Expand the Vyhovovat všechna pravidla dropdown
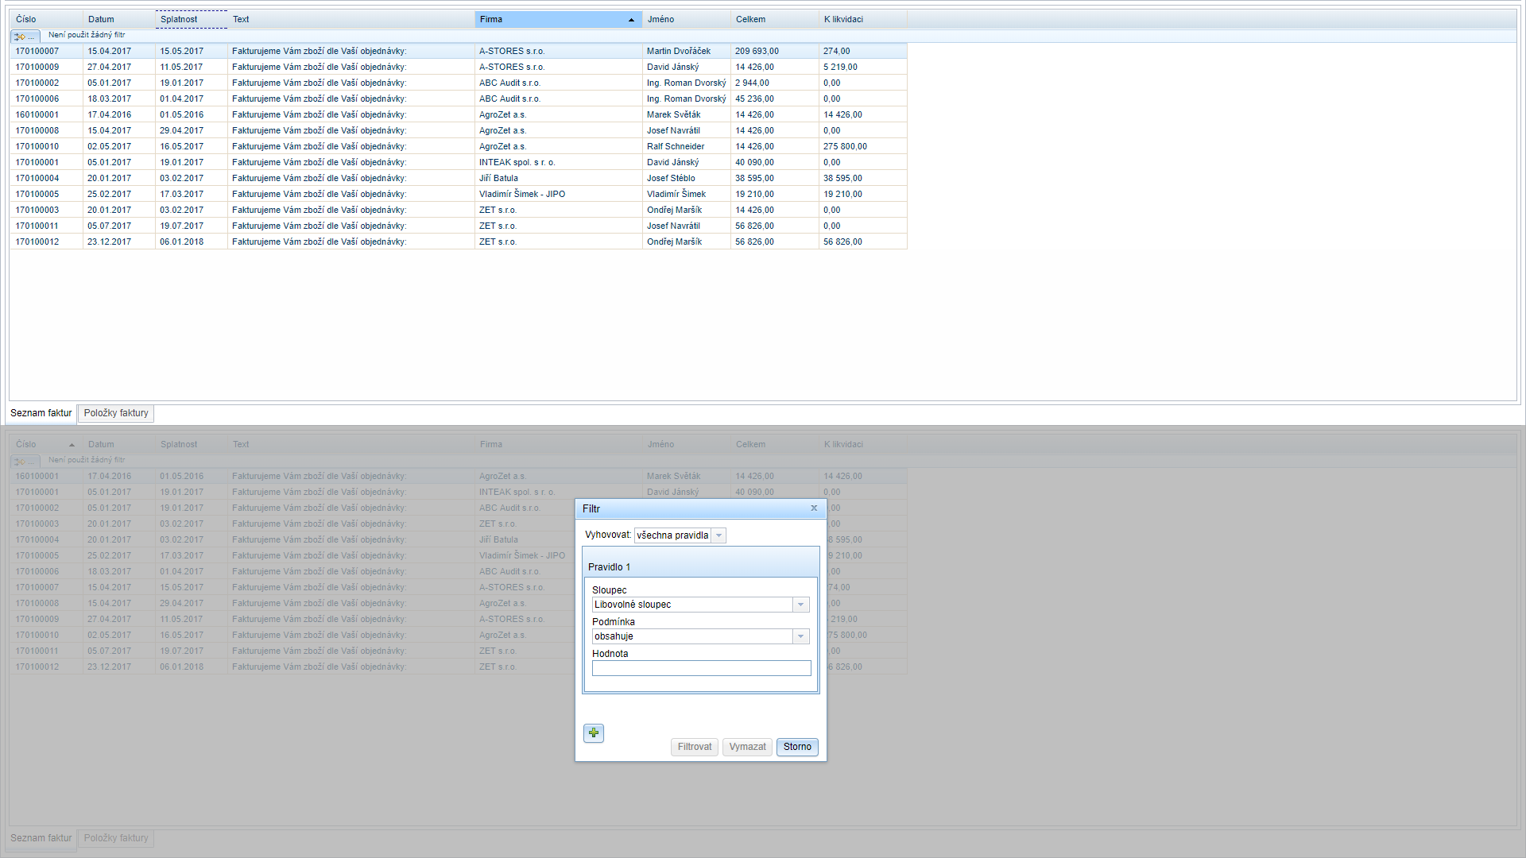The image size is (1526, 858). [x=718, y=535]
